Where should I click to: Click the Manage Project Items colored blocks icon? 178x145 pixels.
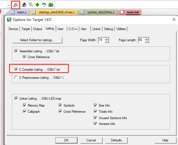[x=24, y=4]
